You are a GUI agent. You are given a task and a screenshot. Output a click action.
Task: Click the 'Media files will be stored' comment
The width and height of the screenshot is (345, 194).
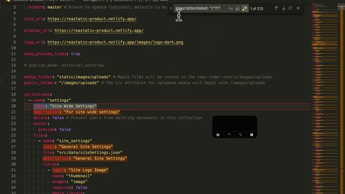192,77
